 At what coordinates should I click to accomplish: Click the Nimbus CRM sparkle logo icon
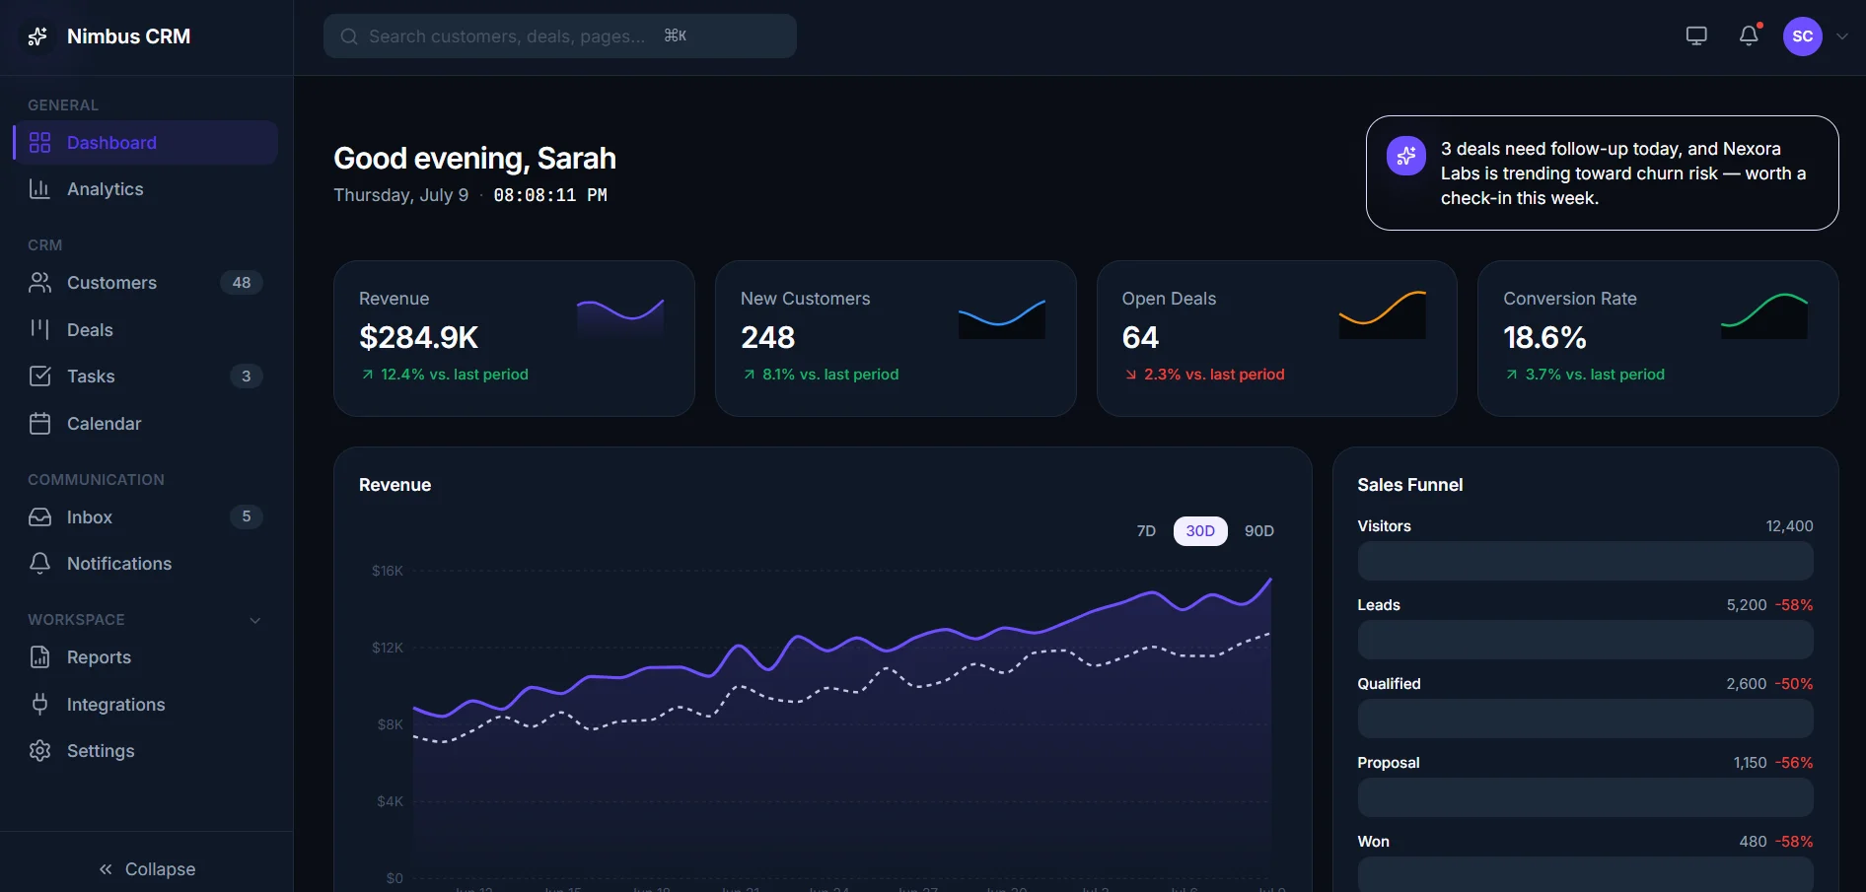tap(37, 36)
